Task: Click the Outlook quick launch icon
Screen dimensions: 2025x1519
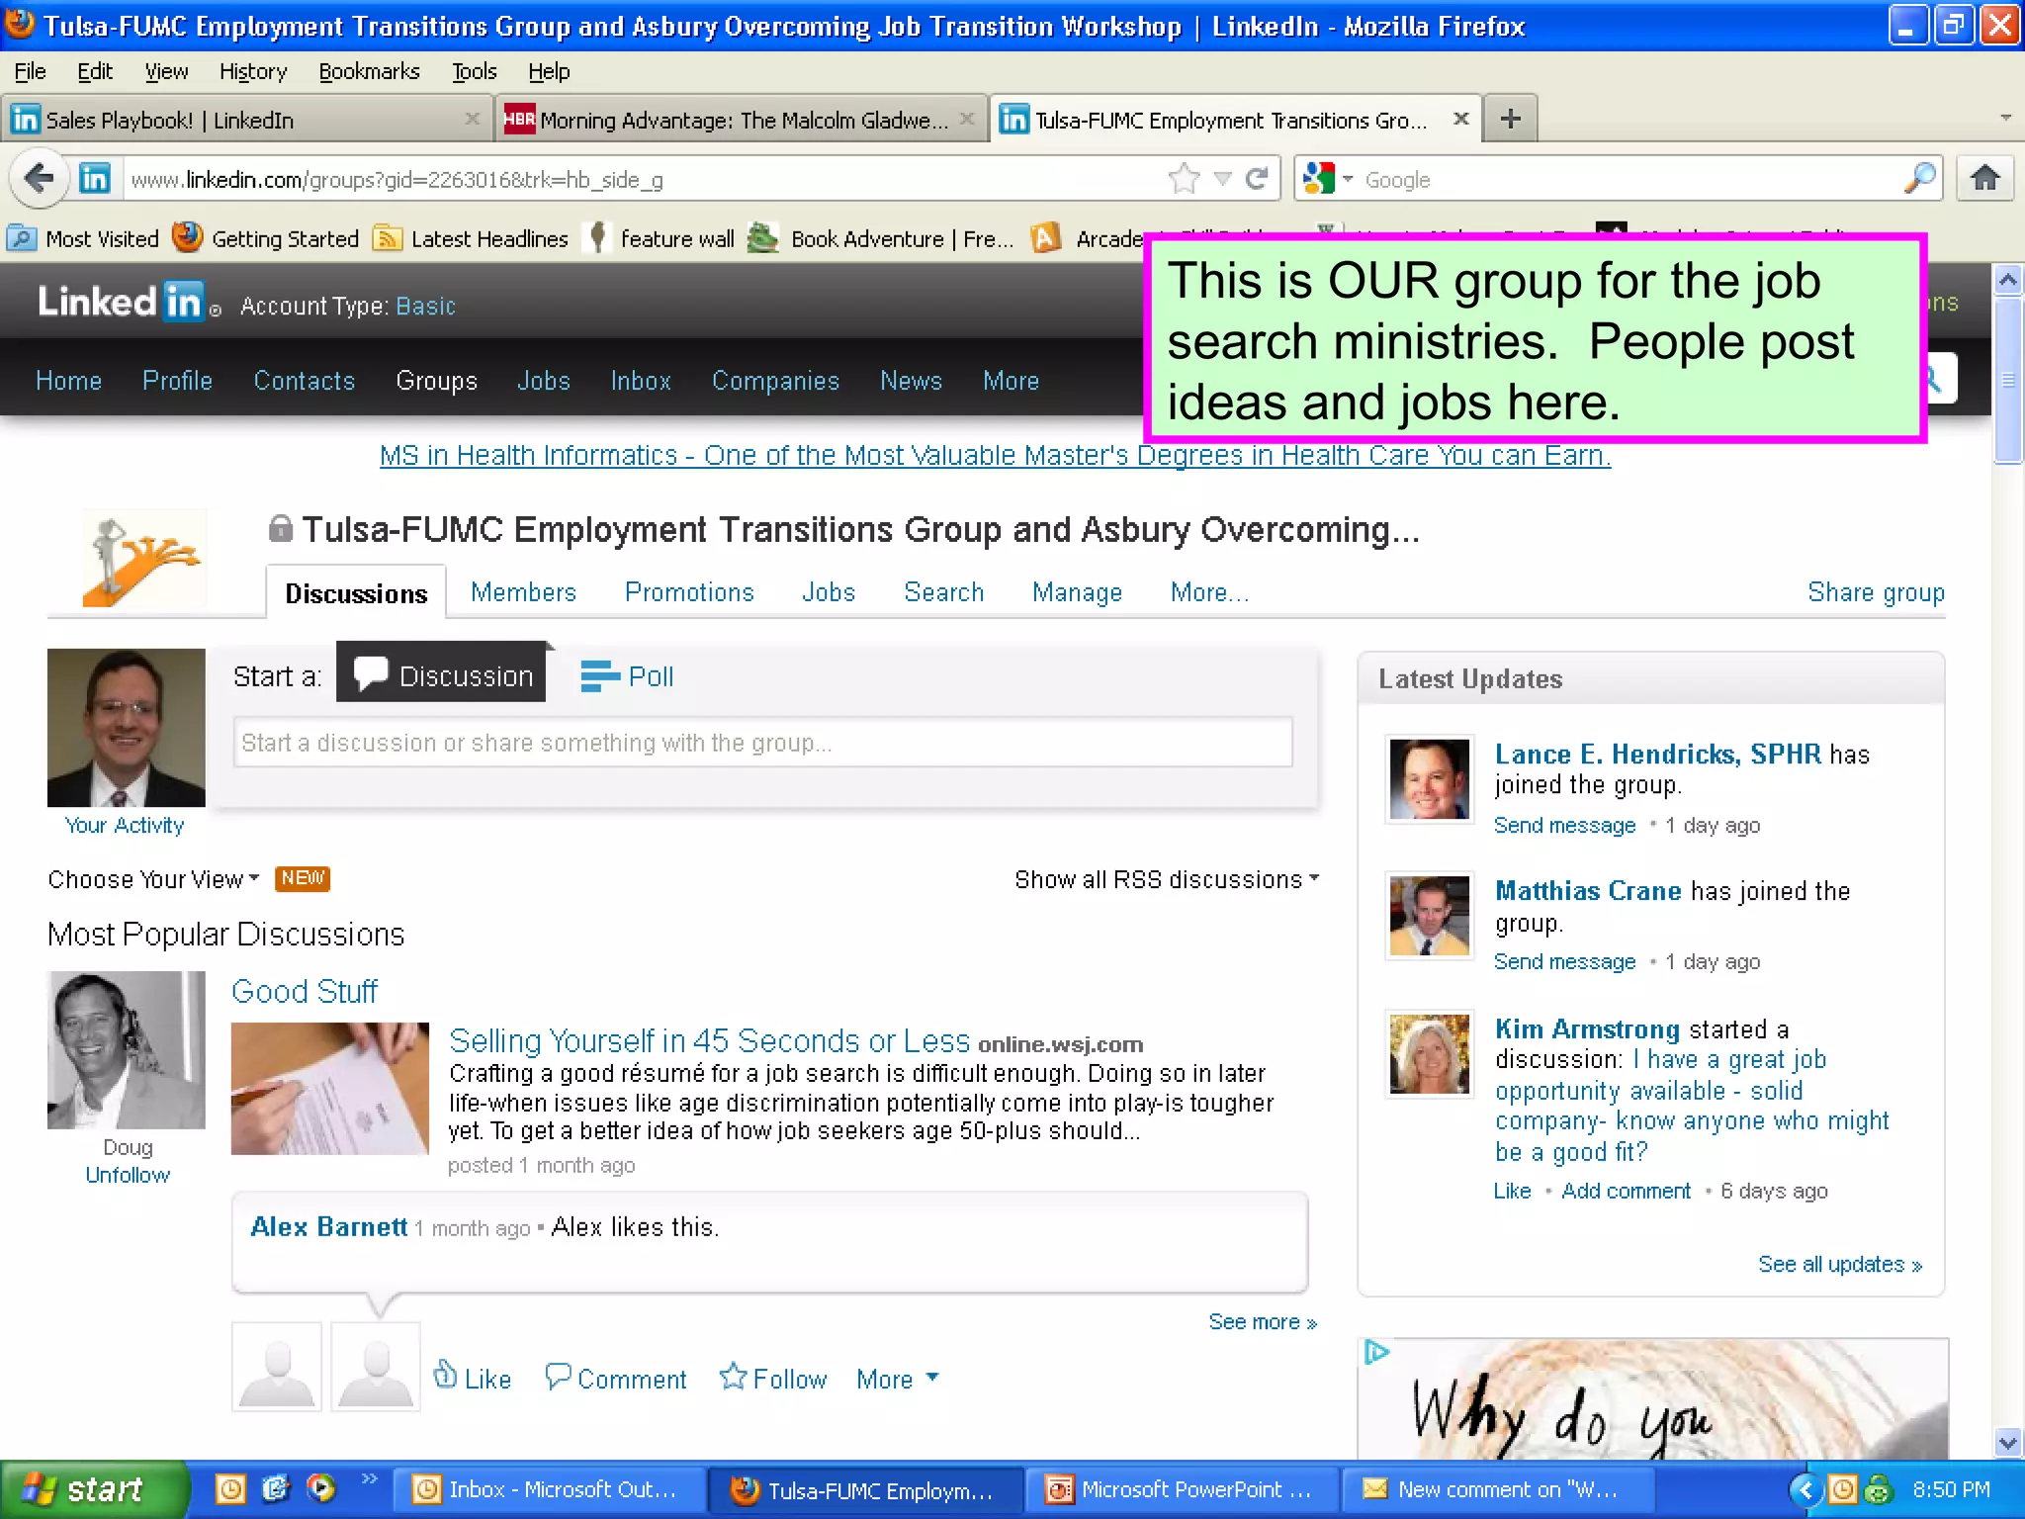Action: [230, 1488]
